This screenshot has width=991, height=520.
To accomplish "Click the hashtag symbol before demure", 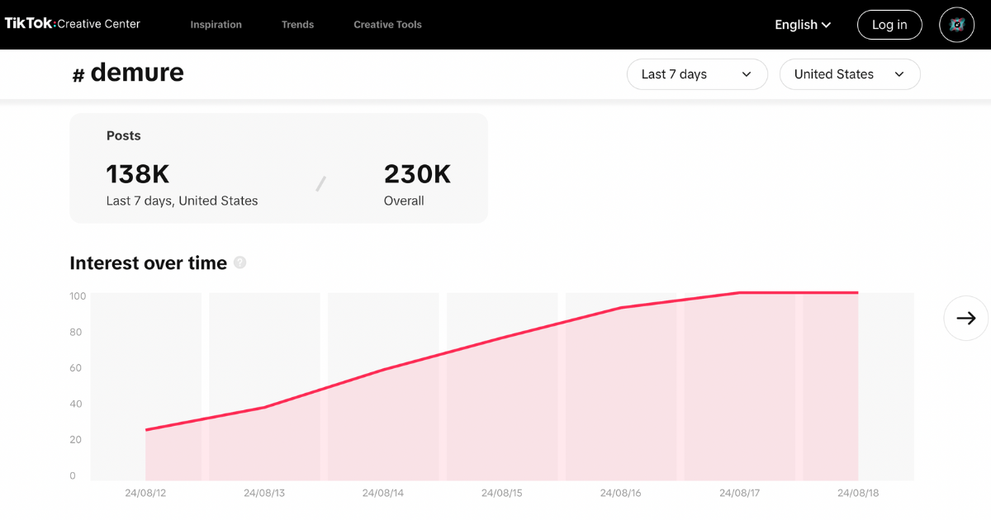I will coord(79,73).
